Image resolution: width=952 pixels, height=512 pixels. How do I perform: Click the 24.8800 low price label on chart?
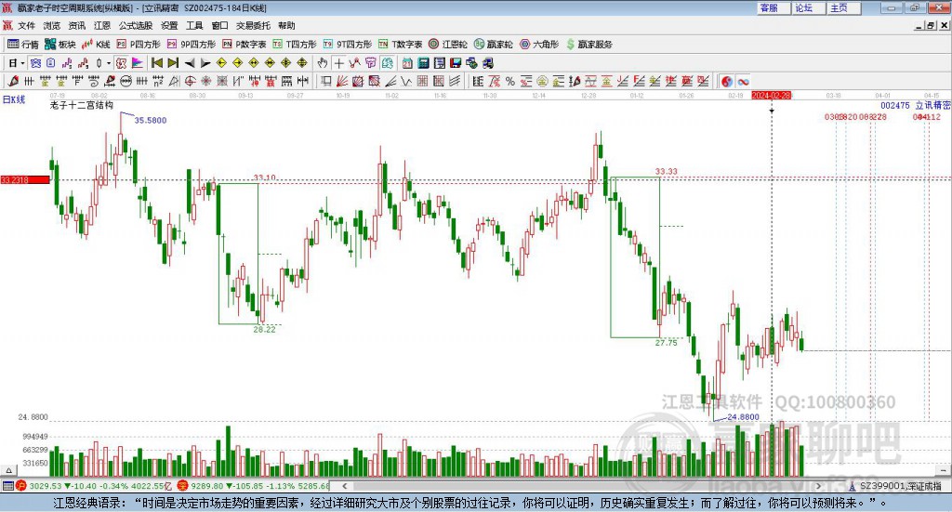click(x=743, y=417)
